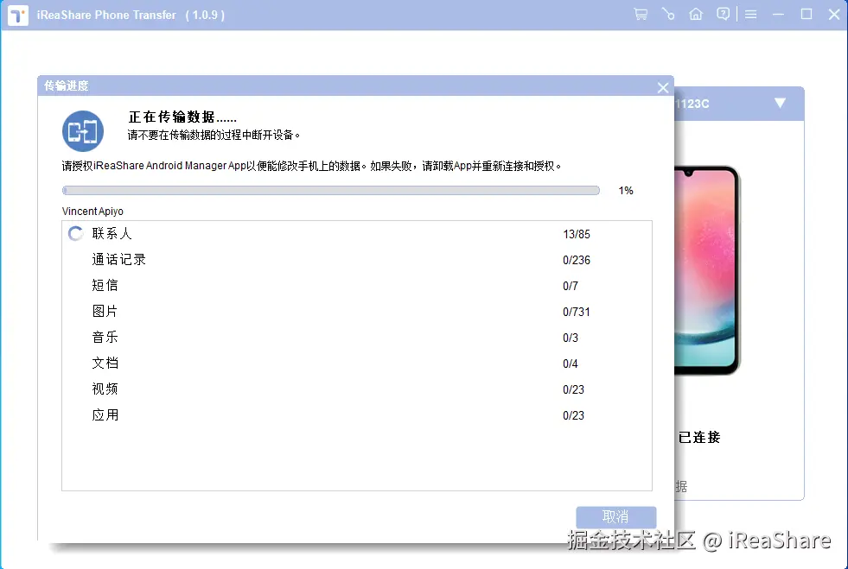Click the spinning progress icon beside 联系人
Screen dimensions: 848x569
[x=75, y=233]
